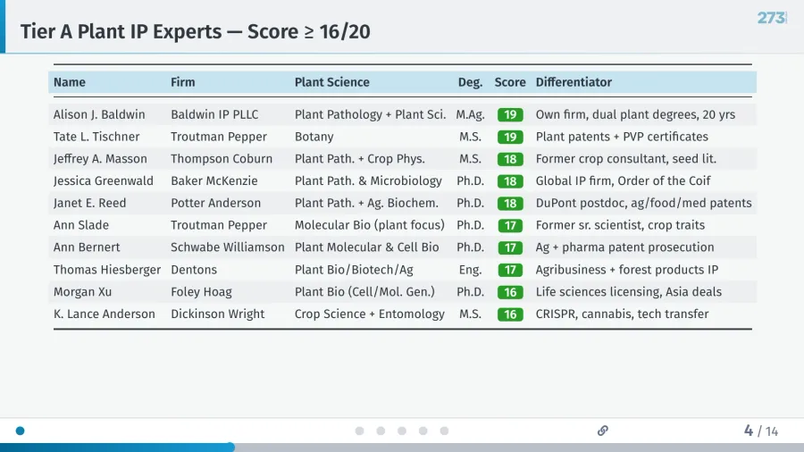804x452 pixels.
Task: Click the score badge 19 for Tate L. Tischner
Action: click(x=510, y=137)
